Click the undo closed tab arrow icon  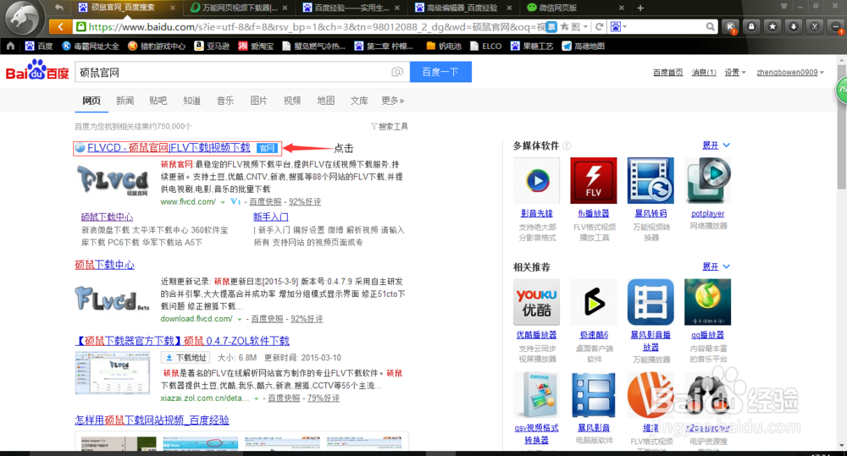click(59, 8)
